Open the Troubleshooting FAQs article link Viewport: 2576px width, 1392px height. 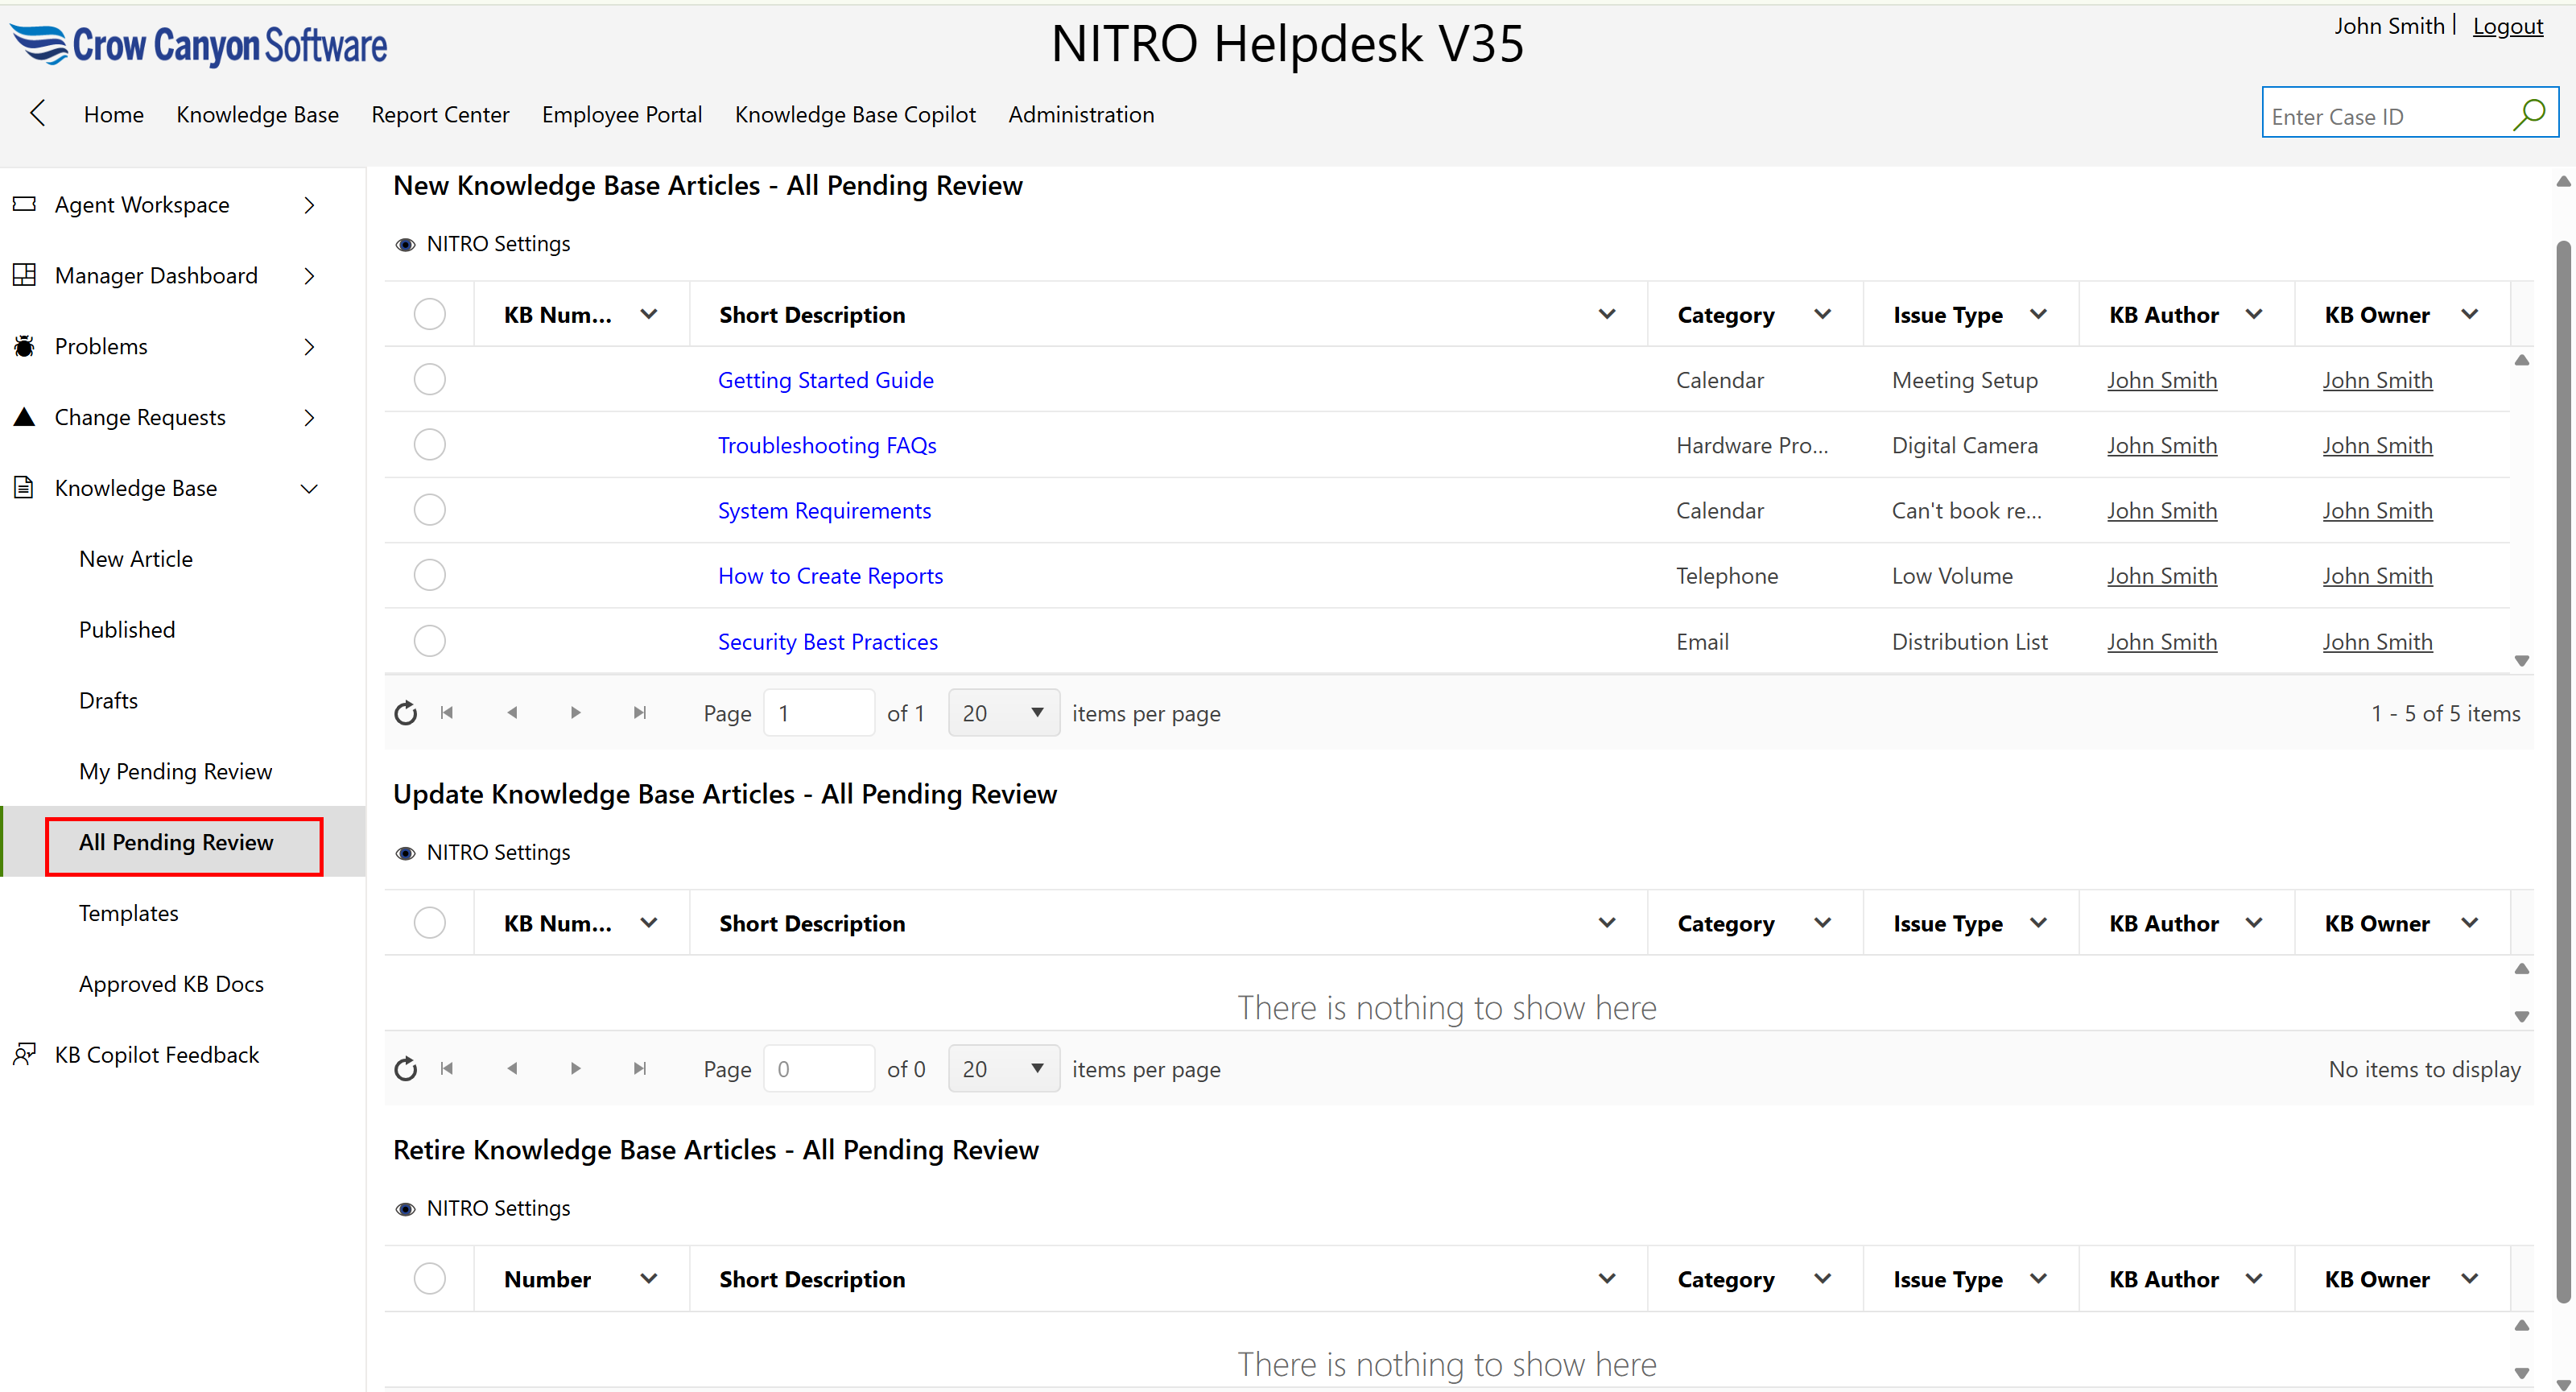(x=826, y=445)
